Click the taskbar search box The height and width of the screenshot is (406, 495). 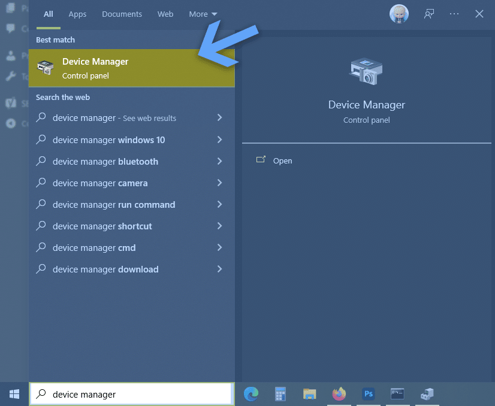132,394
